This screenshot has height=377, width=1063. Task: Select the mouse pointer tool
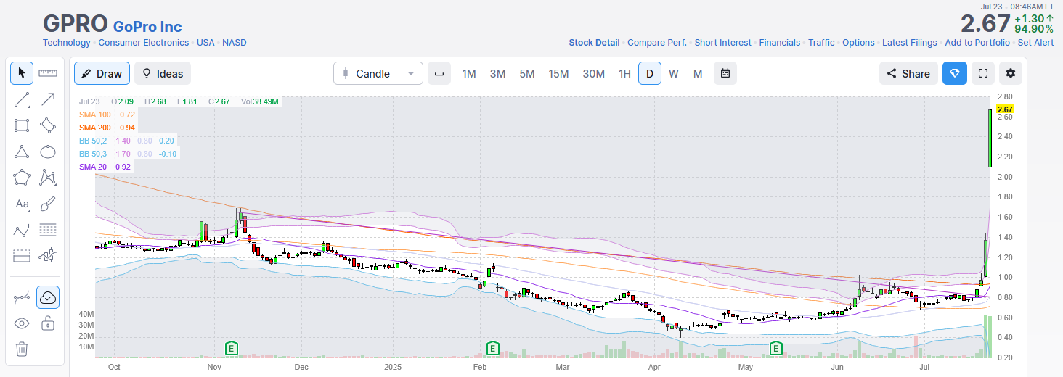pyautogui.click(x=22, y=72)
